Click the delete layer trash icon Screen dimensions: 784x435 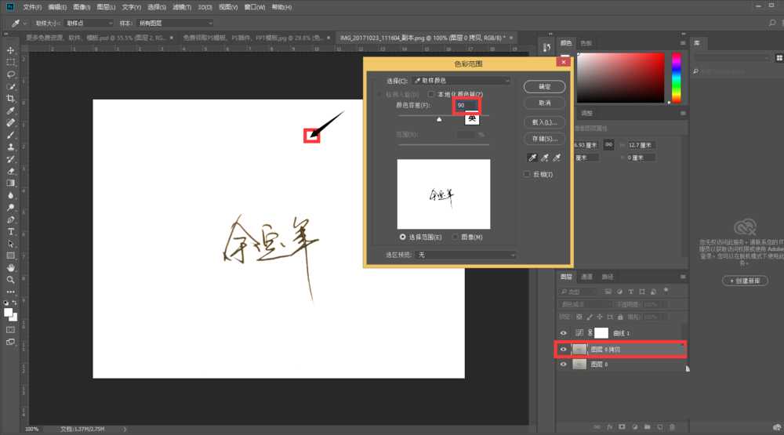(673, 426)
